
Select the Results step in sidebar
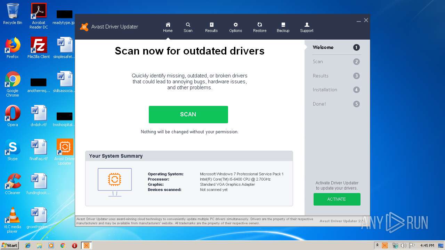[x=336, y=76]
